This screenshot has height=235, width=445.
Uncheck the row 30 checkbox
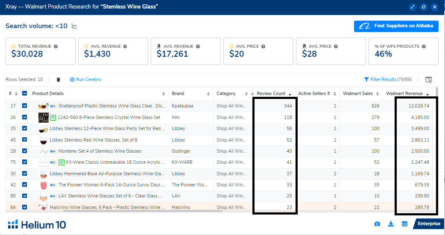(24, 173)
